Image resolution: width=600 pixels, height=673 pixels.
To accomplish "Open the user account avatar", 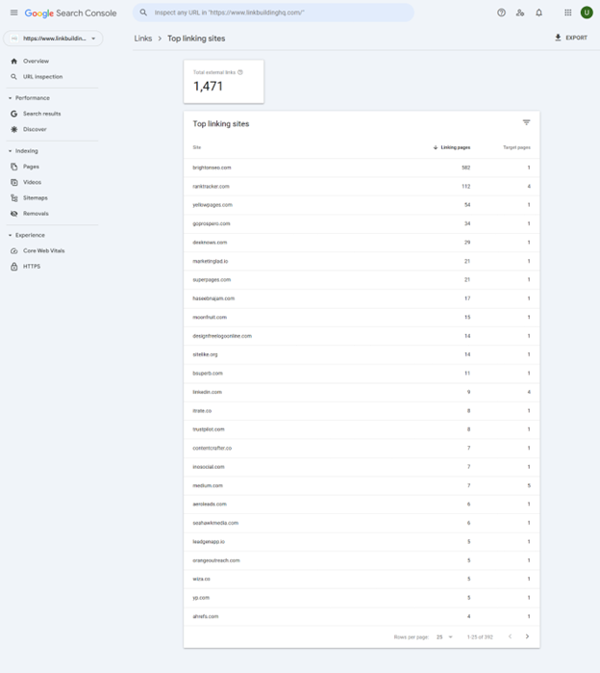I will coord(587,13).
